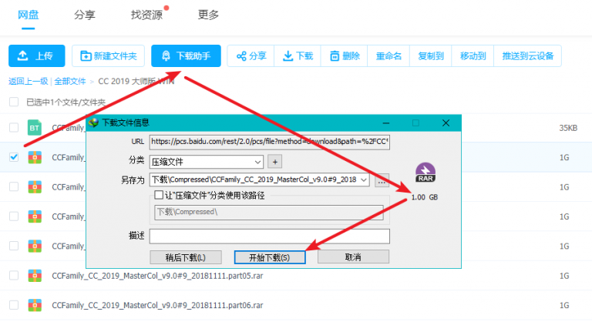Expand the 另存为 path dropdown
The image size is (592, 322).
coord(364,179)
